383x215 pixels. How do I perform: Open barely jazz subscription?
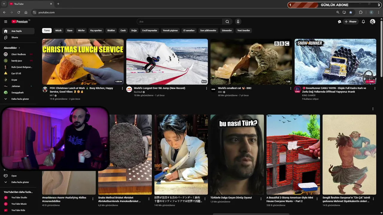tap(18, 61)
